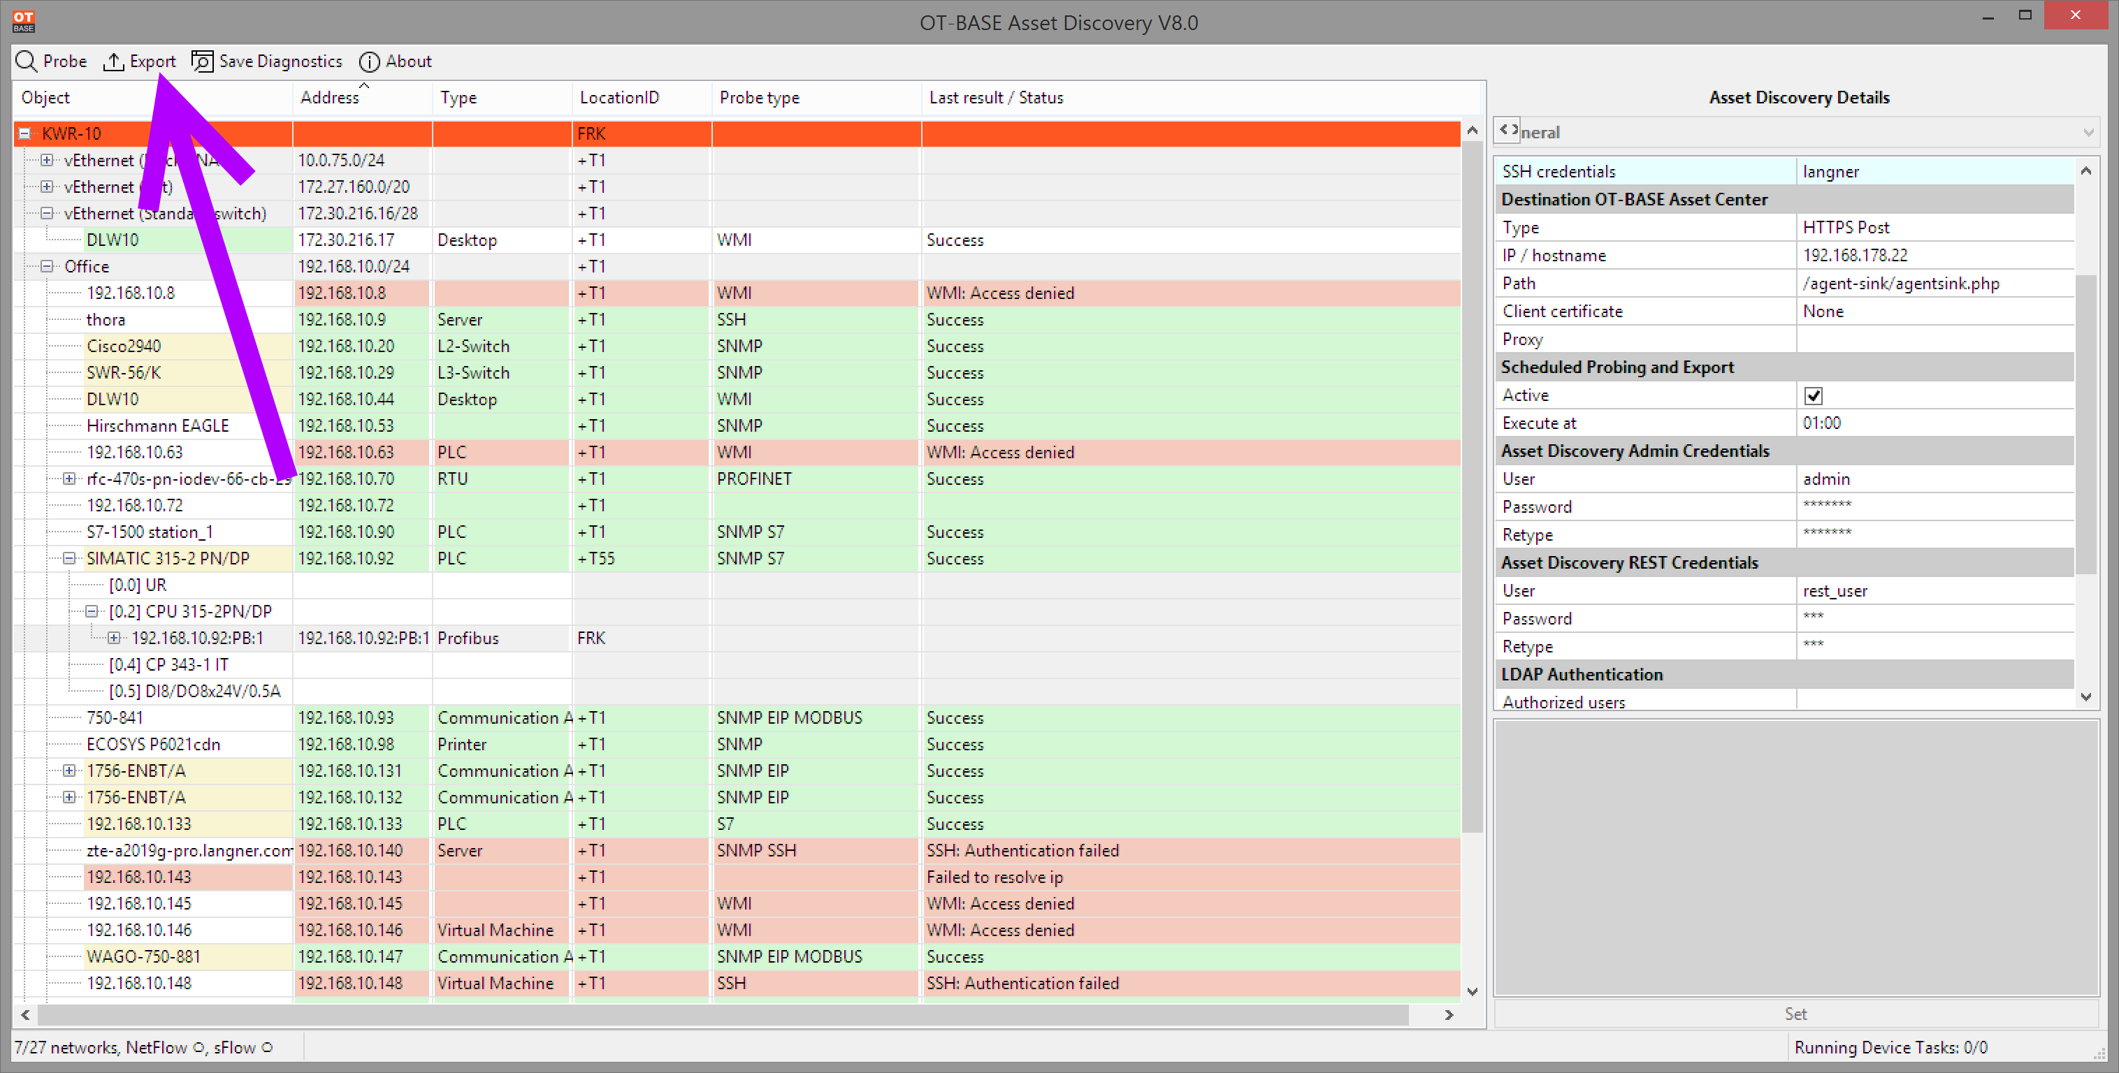Toggle the Active scheduled probing checkbox
2119x1073 pixels.
[x=1813, y=395]
